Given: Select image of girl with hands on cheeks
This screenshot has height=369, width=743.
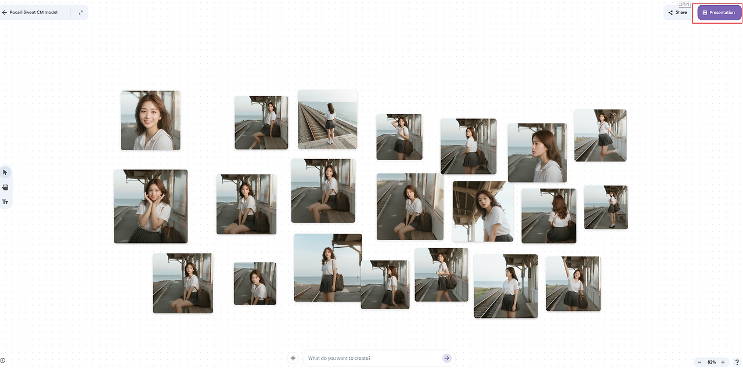Looking at the screenshot, I should [150, 206].
